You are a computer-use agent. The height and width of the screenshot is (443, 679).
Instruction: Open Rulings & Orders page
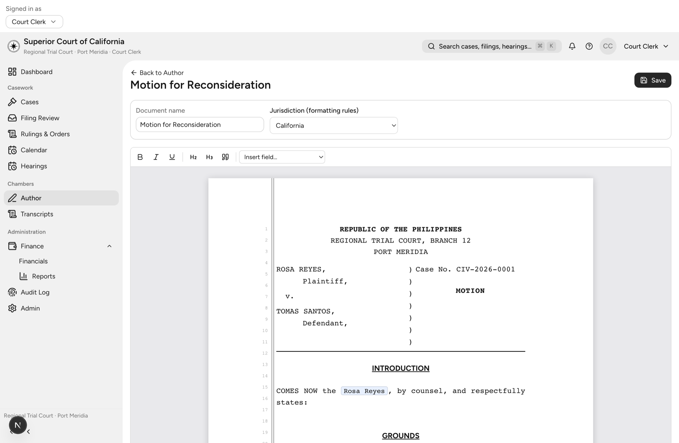[x=61, y=134]
